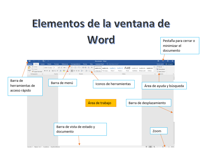Screen dimensions: 200x151
Task: Open the Customize Quick Access Toolbar arrow
Action: click(x=48, y=61)
